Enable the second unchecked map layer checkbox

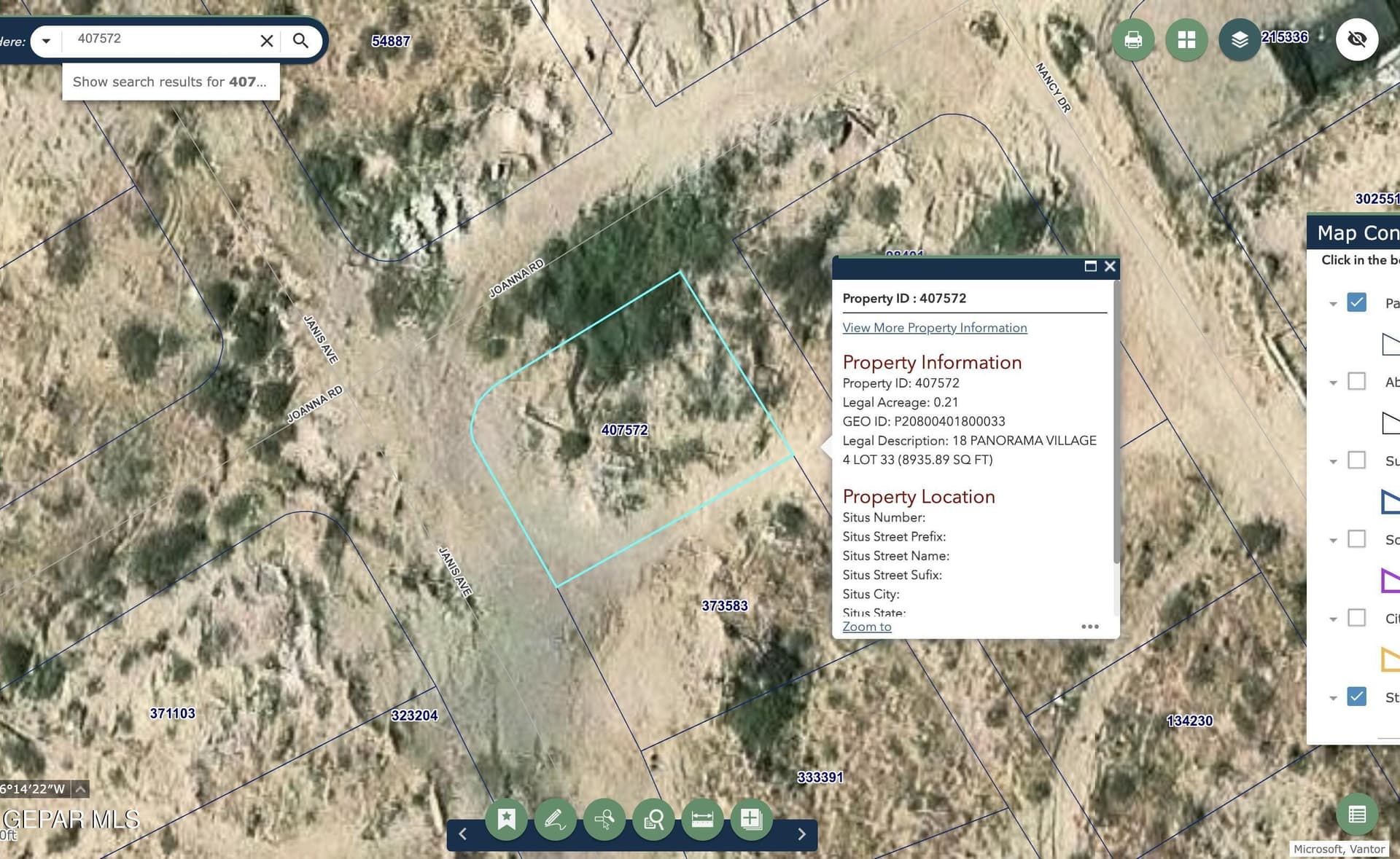(1357, 460)
